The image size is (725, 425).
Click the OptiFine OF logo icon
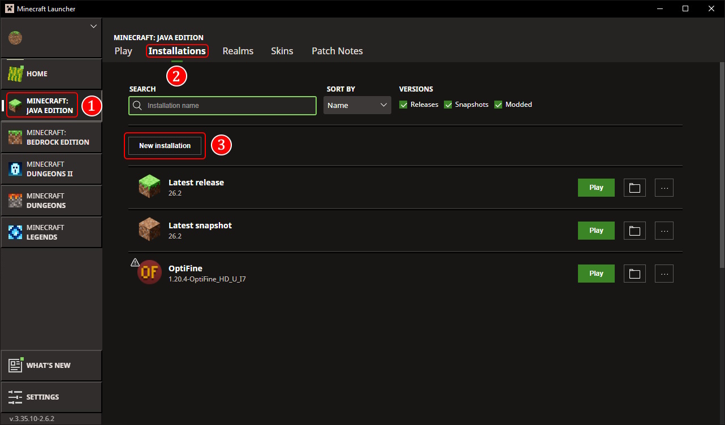coord(150,273)
